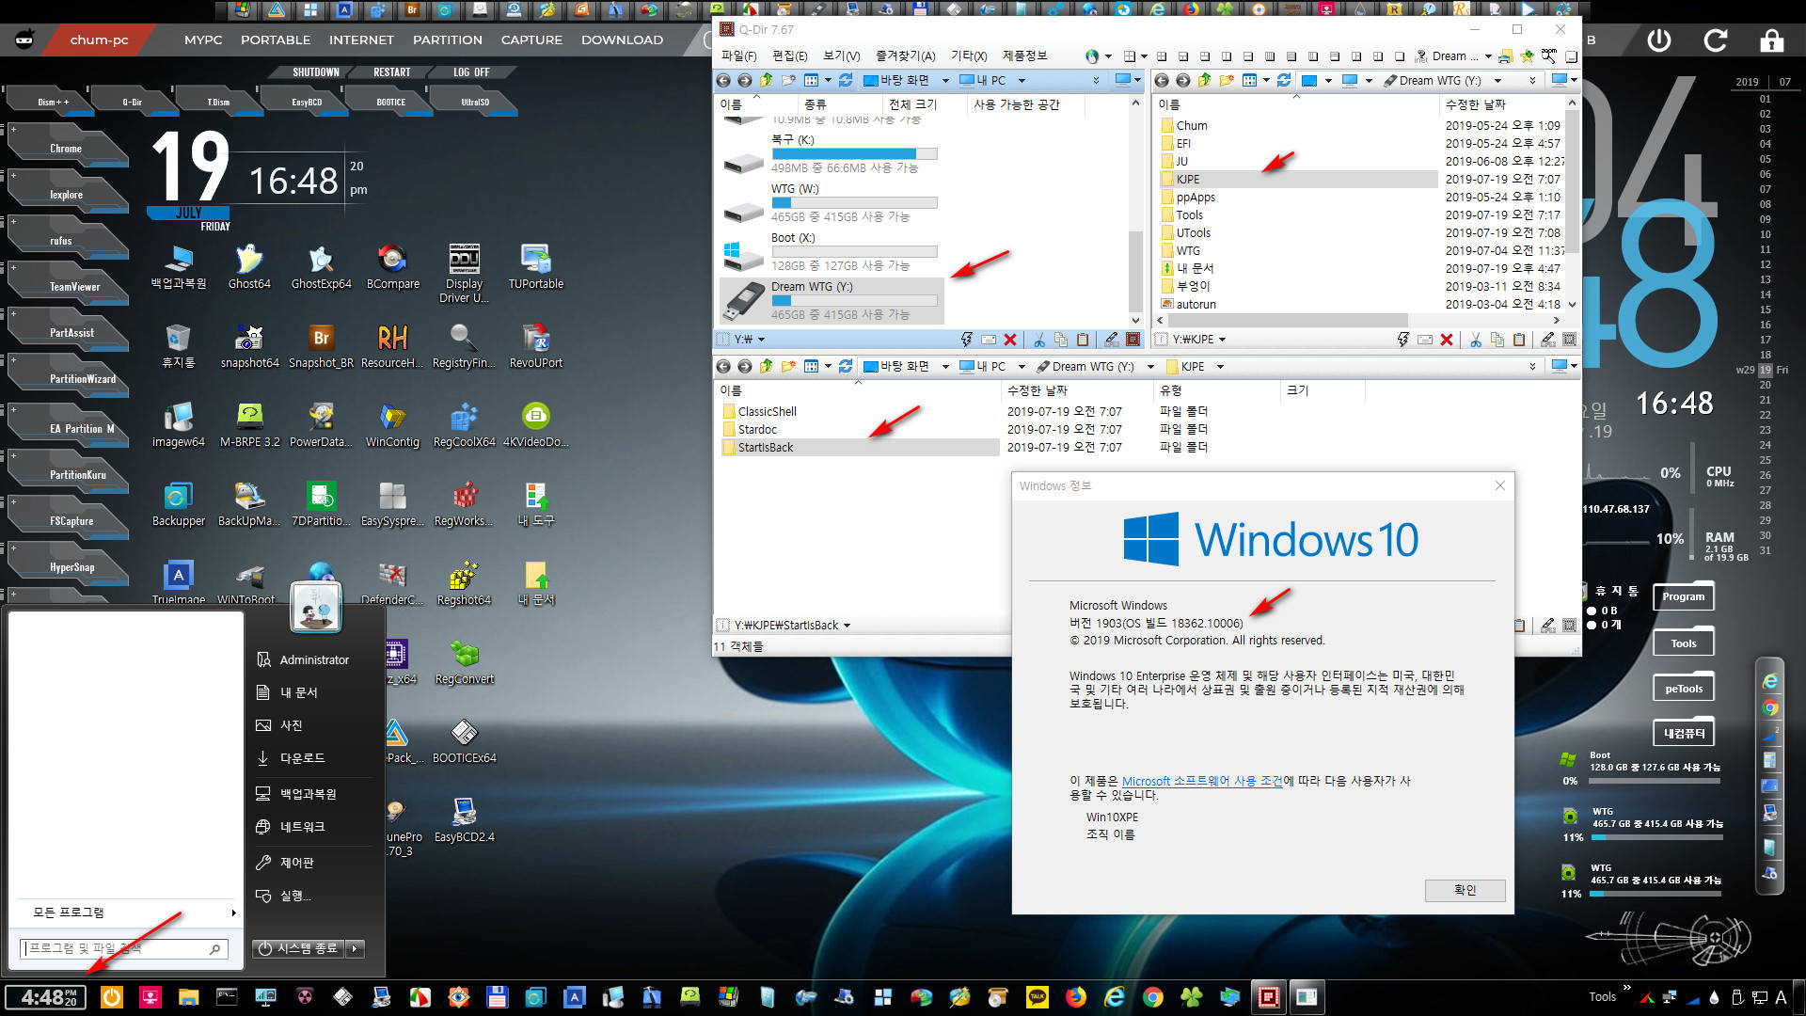Open the Microsoft 소프트웨어 사용 조건 link
The height and width of the screenshot is (1016, 1806).
(1202, 781)
